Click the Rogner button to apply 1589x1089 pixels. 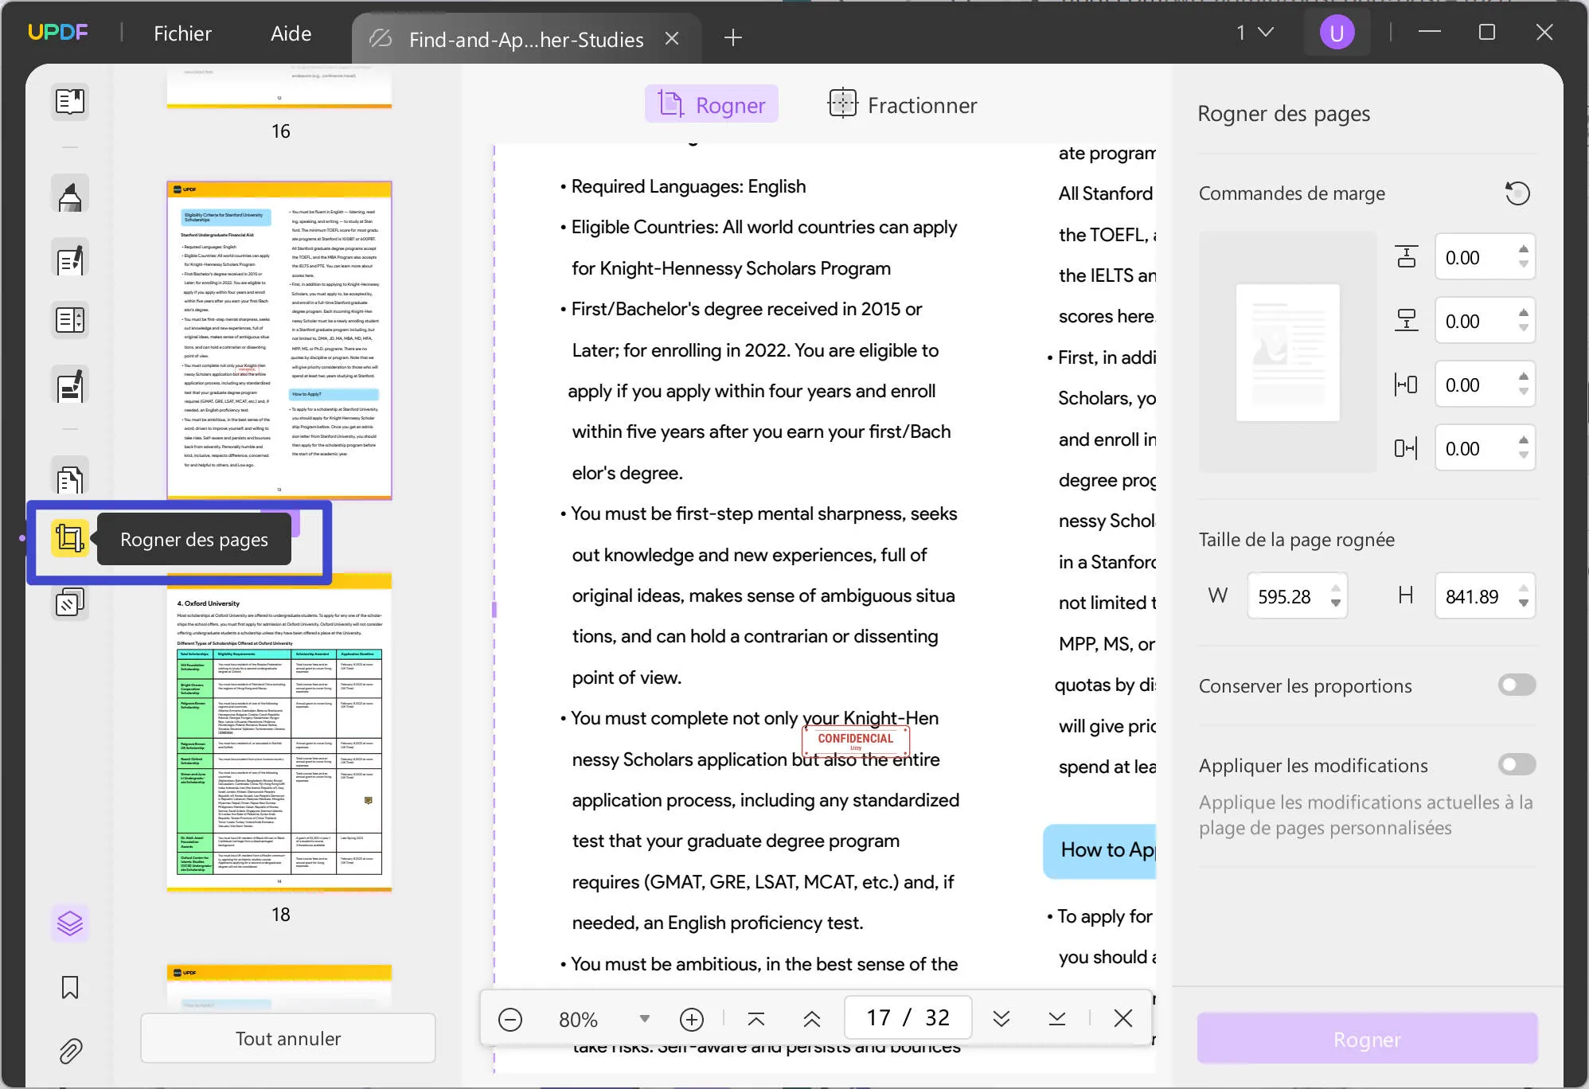tap(1367, 1038)
